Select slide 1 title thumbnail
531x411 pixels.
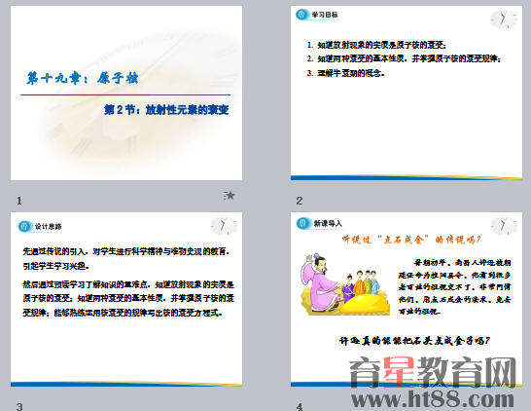pos(126,93)
